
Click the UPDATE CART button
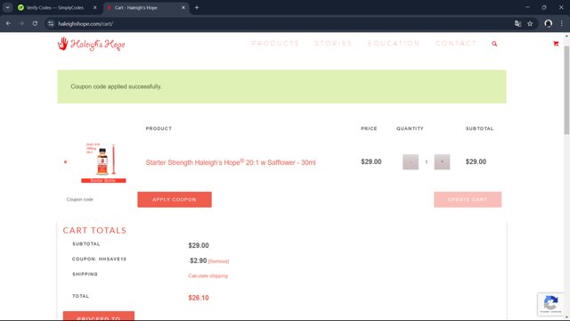click(x=468, y=200)
